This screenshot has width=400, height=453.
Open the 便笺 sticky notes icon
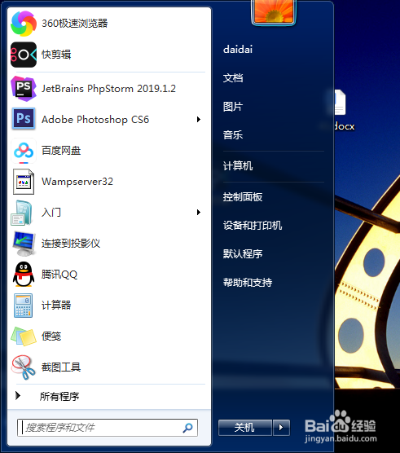point(24,336)
